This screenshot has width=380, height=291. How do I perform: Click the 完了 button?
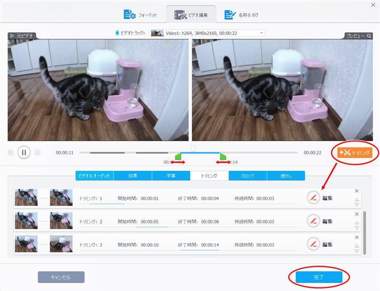tap(319, 277)
